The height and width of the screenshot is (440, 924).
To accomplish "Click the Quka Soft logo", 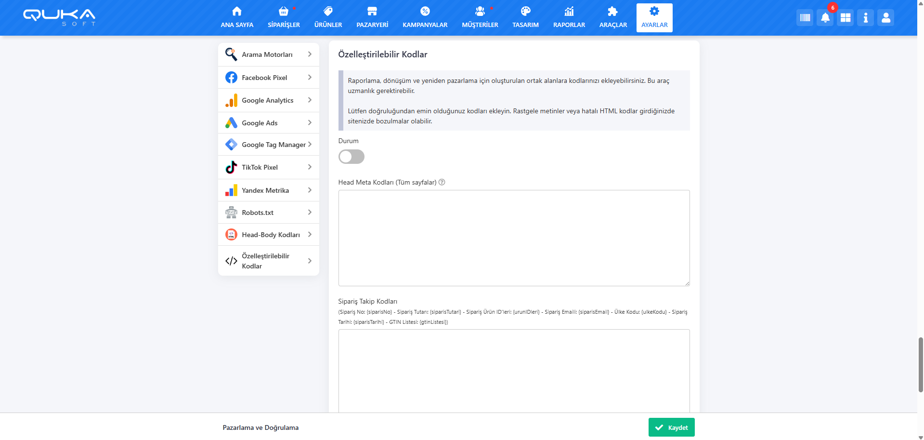I will 59,17.
